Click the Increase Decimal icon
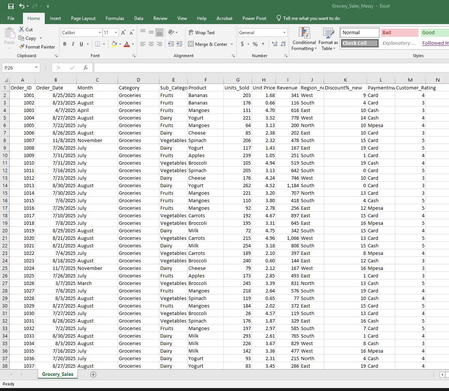Viewport: 449px width, 391px height. point(275,44)
